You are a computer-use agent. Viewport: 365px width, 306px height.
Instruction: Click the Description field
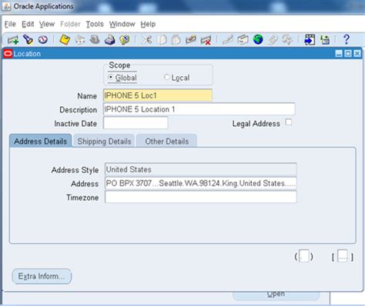click(x=199, y=109)
